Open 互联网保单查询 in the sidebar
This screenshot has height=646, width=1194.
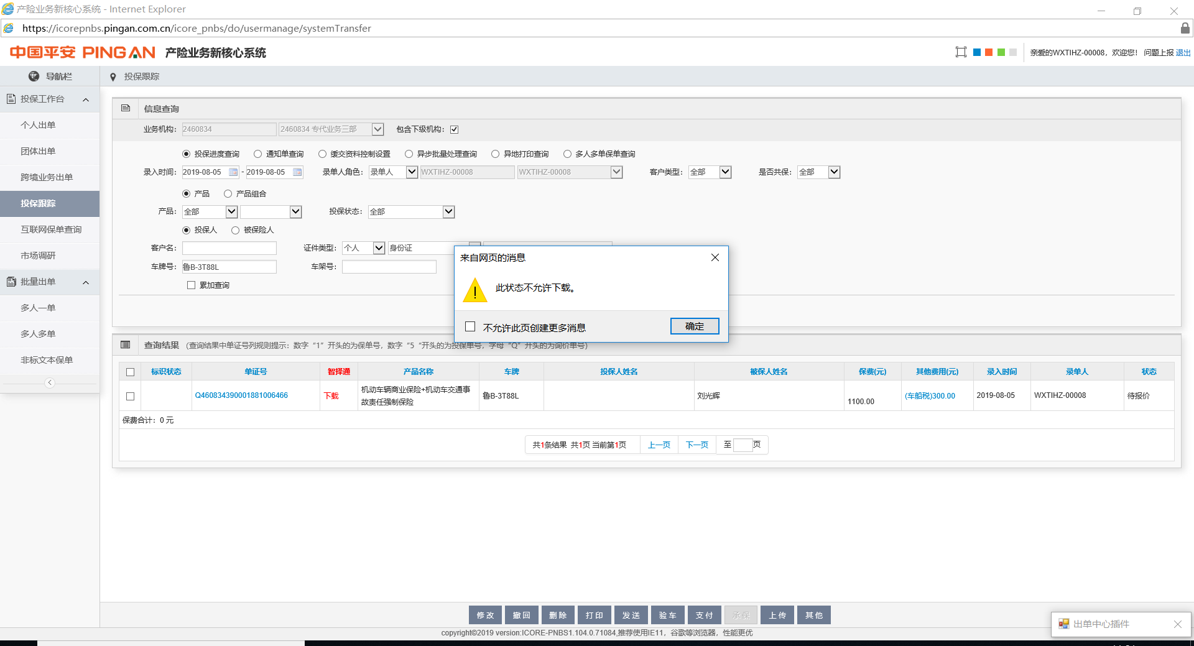(x=50, y=229)
